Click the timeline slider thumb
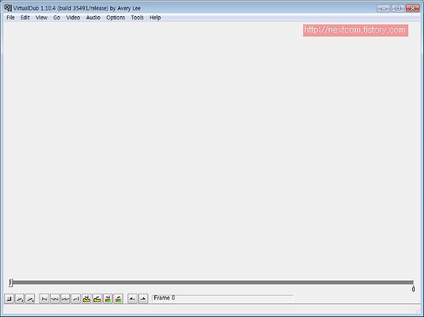Screen dimensions: 424x317 (11, 283)
